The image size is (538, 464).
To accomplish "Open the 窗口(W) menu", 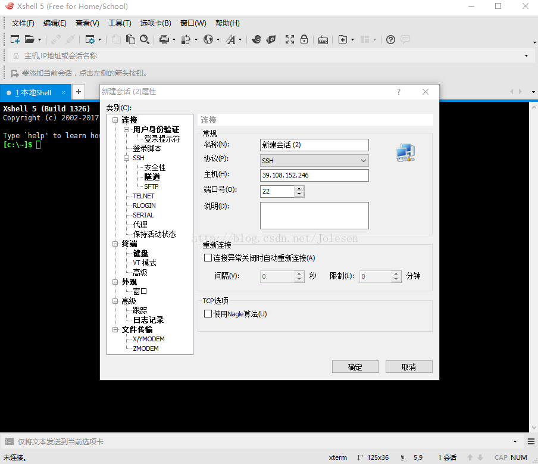I will (193, 23).
